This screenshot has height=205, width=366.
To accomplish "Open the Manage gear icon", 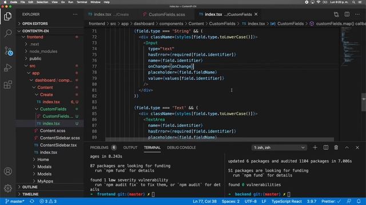I will coord(7,188).
